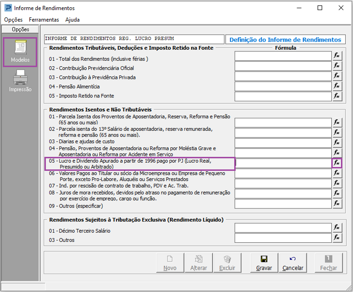Select the Opções sidebar tab header
The width and height of the screenshot is (353, 292).
pos(20,30)
